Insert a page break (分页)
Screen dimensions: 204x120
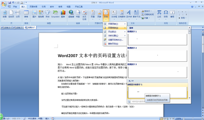[18, 14]
